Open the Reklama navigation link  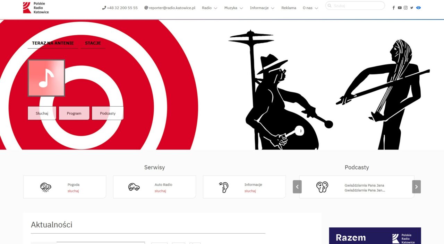[289, 8]
